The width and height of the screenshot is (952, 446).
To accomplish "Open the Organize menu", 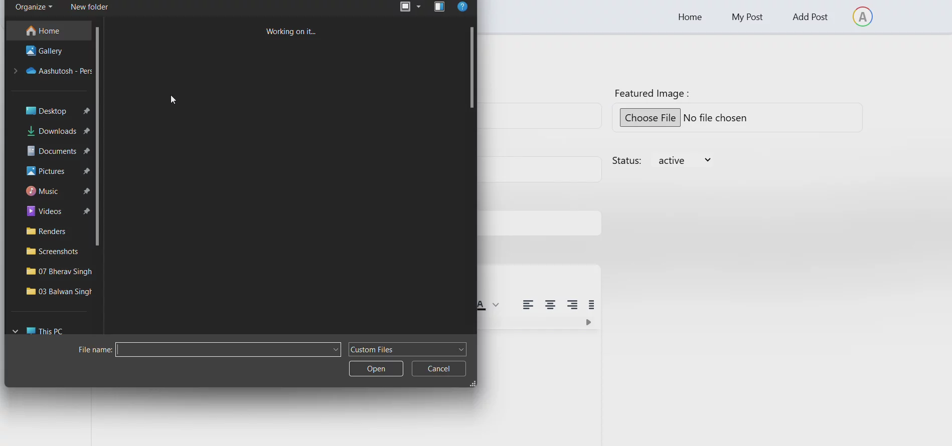I will pos(34,7).
